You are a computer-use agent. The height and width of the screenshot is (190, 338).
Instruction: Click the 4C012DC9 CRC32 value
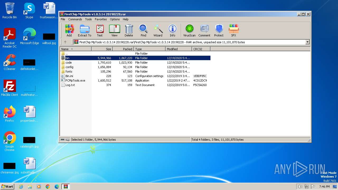[x=200, y=80]
